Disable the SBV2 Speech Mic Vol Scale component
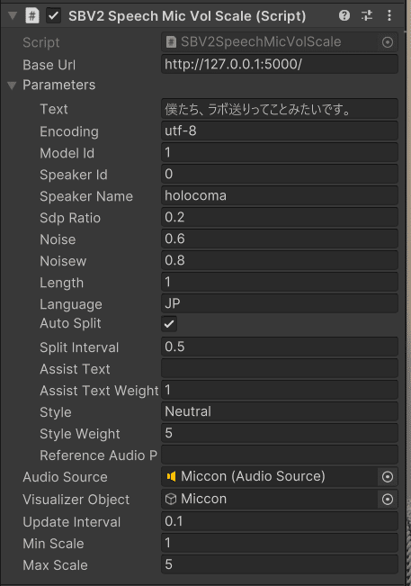This screenshot has width=411, height=586. coord(54,15)
